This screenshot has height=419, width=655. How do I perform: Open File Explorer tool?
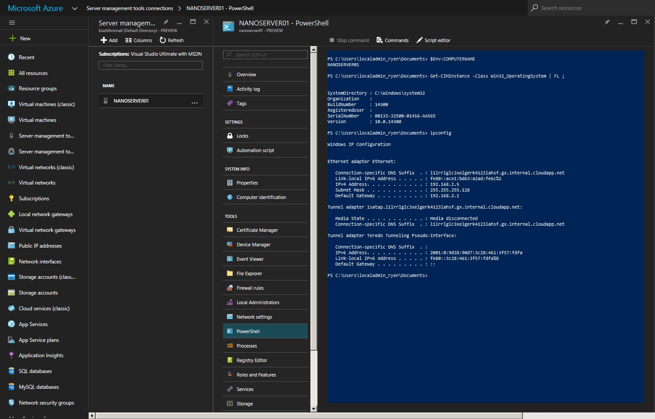point(265,273)
